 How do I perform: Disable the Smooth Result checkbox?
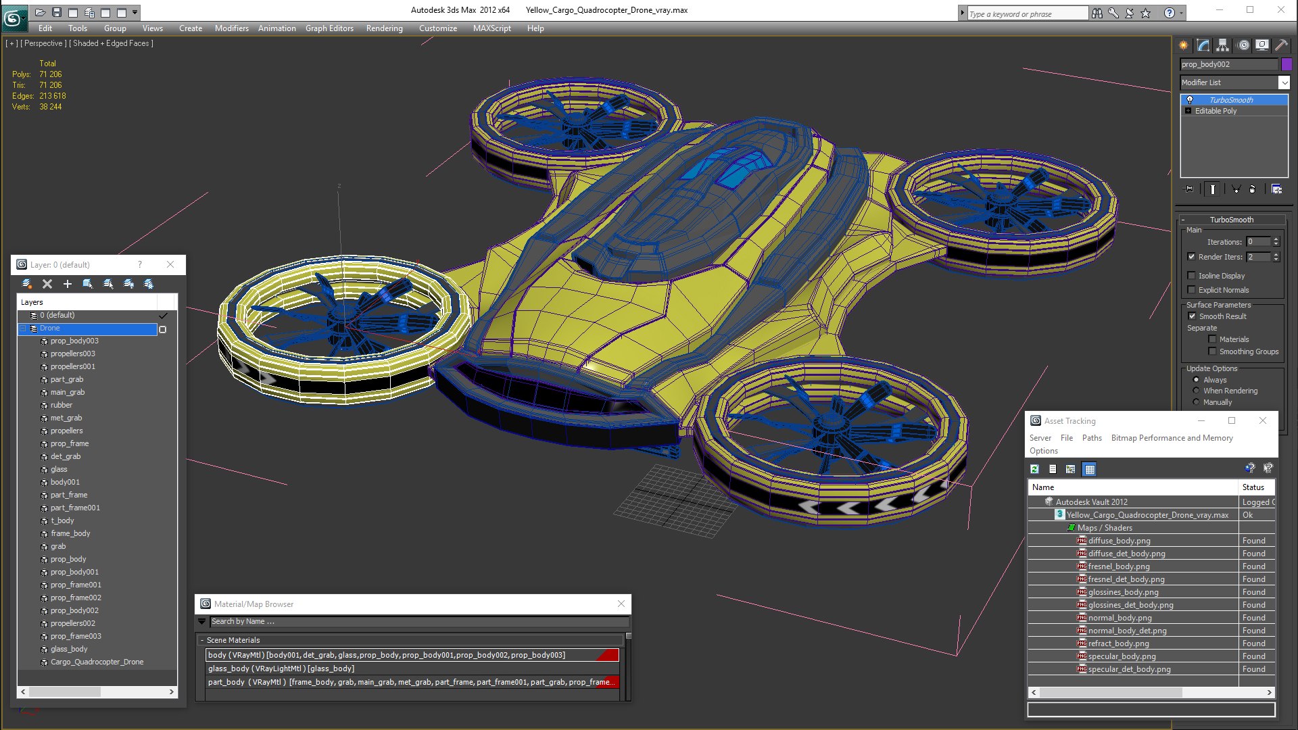1192,316
